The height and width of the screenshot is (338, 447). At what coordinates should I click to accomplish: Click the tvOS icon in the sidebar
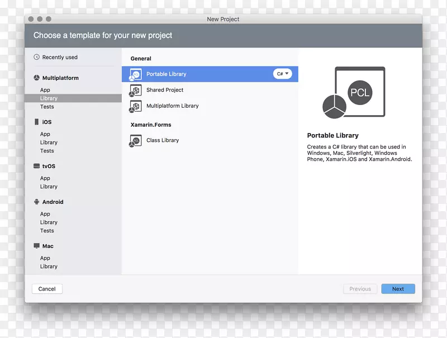36,166
